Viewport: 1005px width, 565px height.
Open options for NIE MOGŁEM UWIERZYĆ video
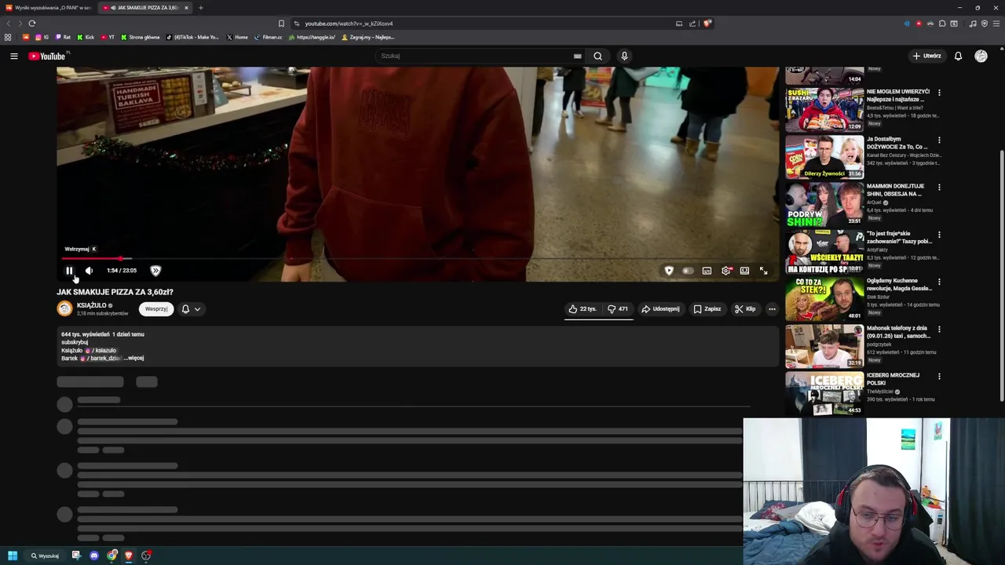pos(939,93)
